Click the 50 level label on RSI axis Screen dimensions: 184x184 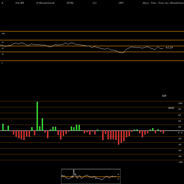[3, 48]
